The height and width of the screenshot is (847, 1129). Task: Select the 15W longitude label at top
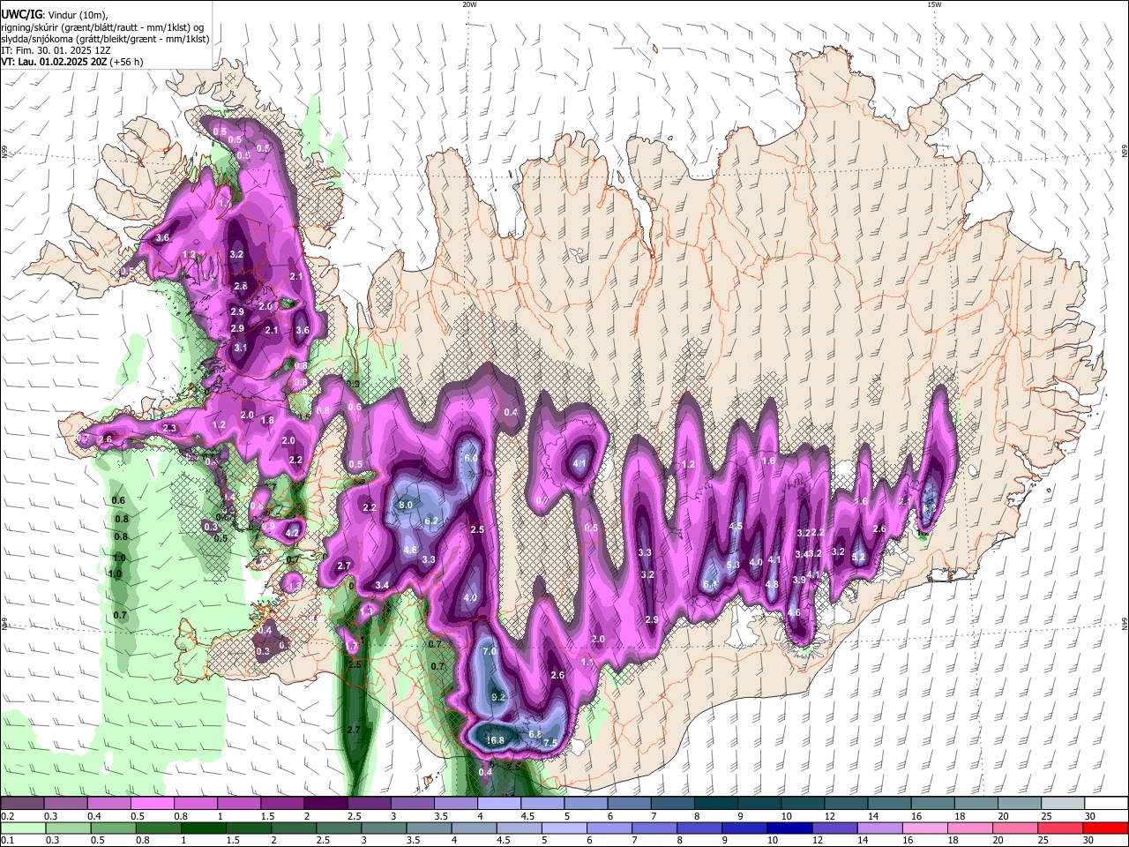934,4
